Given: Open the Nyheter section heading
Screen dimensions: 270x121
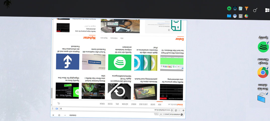Looking at the screenshot, I should [x=89, y=38].
